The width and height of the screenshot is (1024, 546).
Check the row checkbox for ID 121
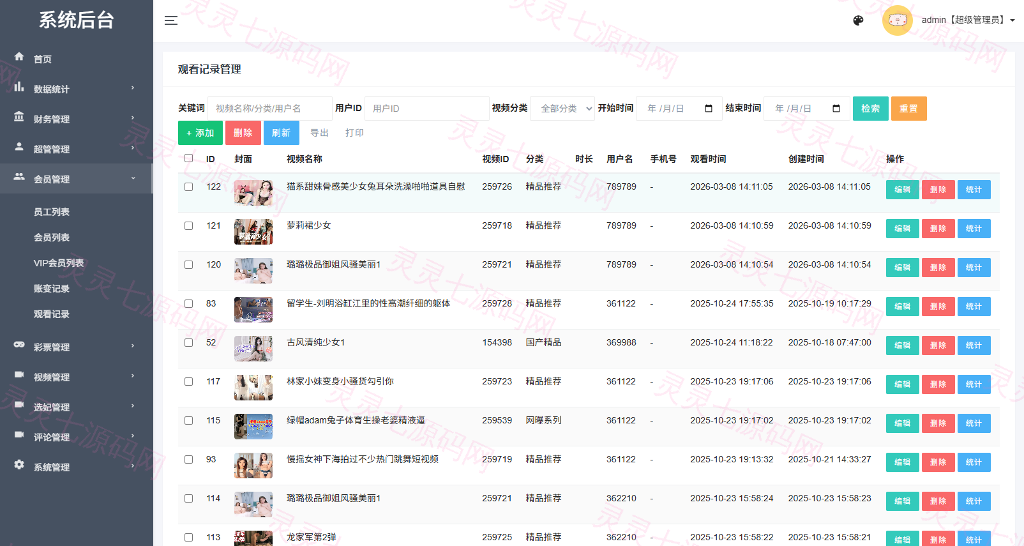point(188,225)
